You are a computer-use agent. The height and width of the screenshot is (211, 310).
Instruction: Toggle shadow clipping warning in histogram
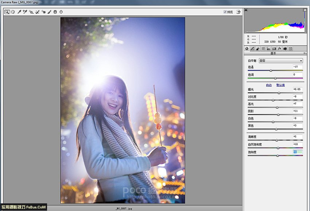click(246, 11)
